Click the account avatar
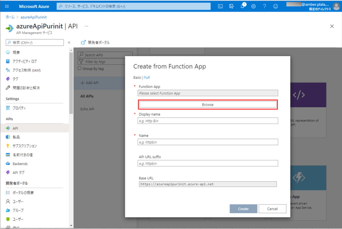Image resolution: width=342 pixels, height=229 pixels. click(336, 6)
